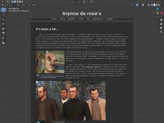Select the Transform tool
The width and height of the screenshot is (164, 123).
tap(3, 33)
